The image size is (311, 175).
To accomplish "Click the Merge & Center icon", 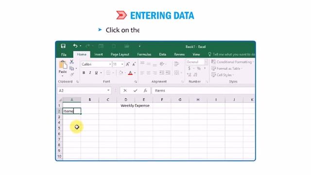I will 176,72.
